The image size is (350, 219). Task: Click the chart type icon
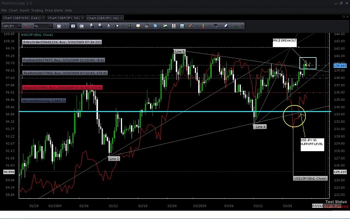59,26
